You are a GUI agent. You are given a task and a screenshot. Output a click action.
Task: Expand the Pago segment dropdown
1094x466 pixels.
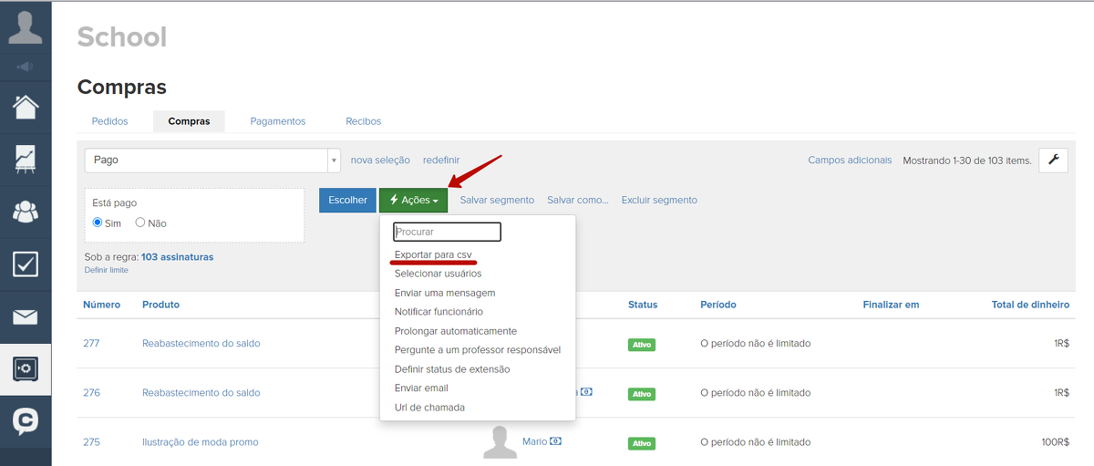click(333, 161)
